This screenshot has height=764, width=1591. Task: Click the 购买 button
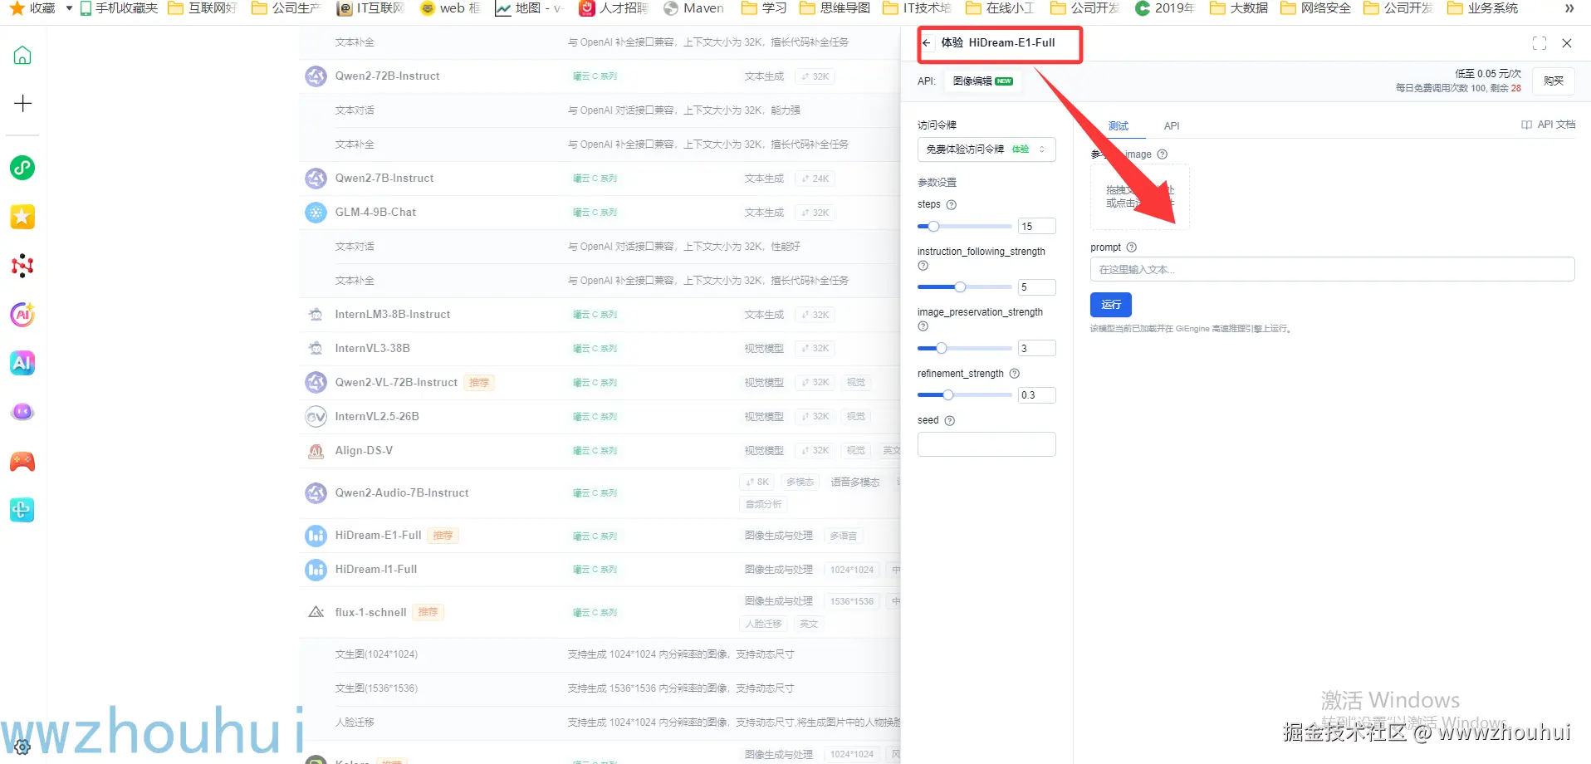(x=1553, y=81)
